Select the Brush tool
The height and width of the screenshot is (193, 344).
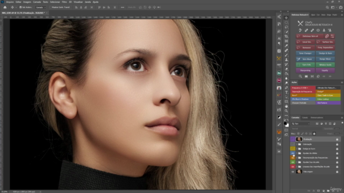[x=286, y=55]
